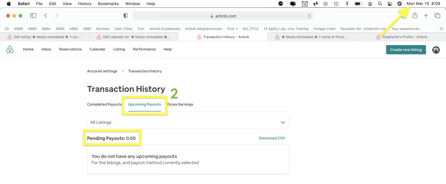Go to Home in Airbnb navigation

point(28,49)
